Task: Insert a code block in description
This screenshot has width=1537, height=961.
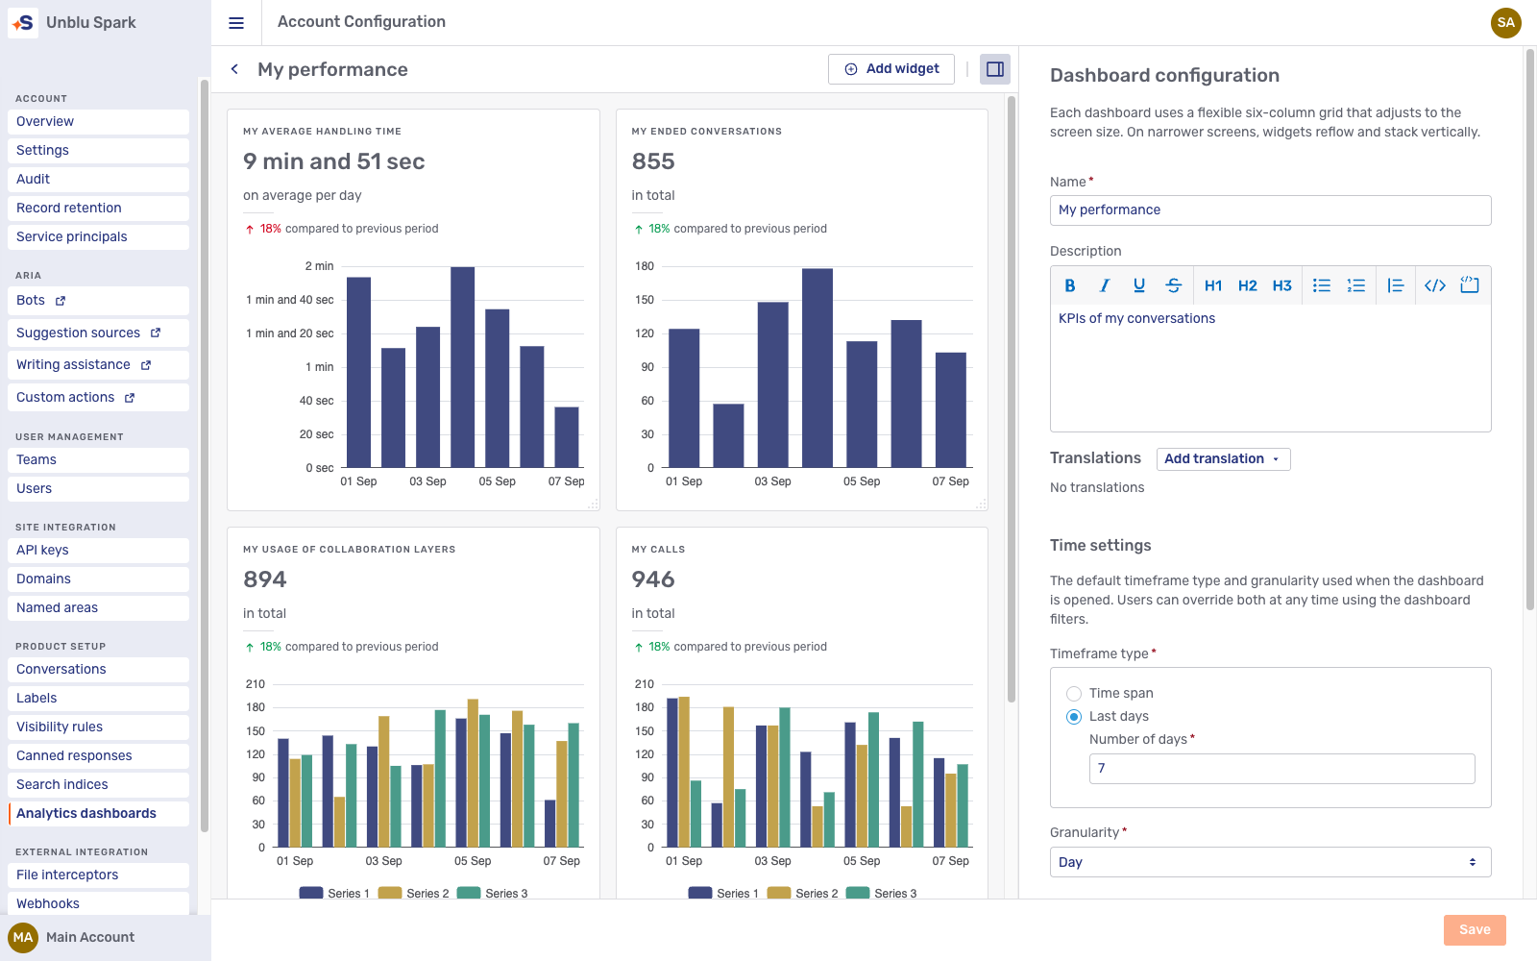Action: [1470, 285]
